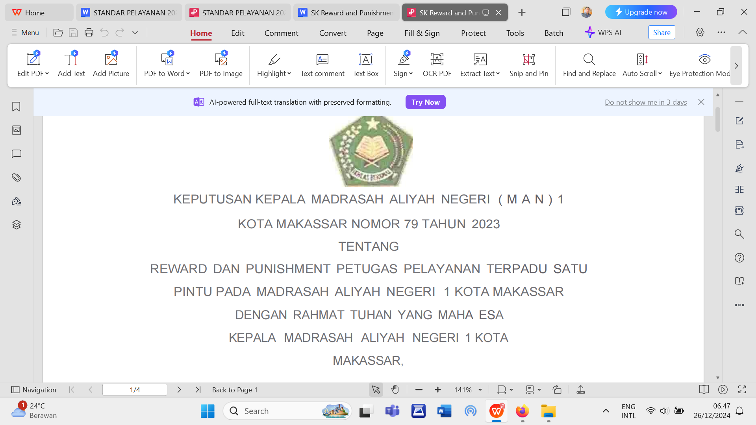
Task: Click the Open file folder icon
Action: [x=58, y=33]
